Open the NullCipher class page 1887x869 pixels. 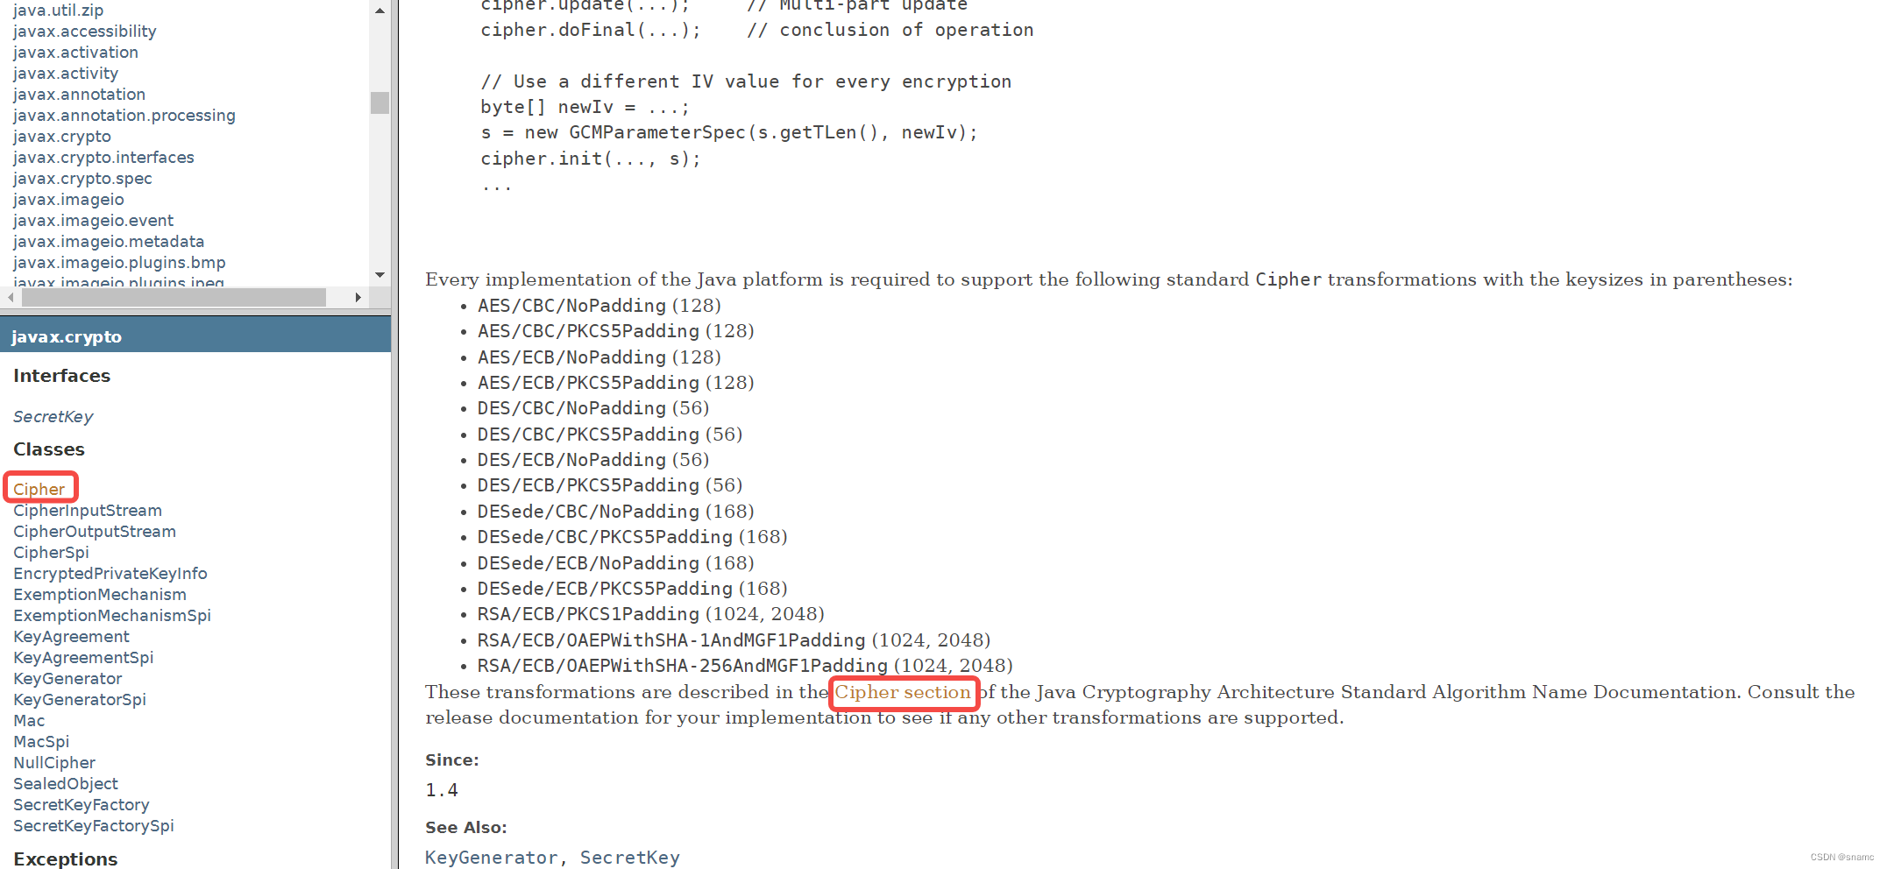coord(53,762)
